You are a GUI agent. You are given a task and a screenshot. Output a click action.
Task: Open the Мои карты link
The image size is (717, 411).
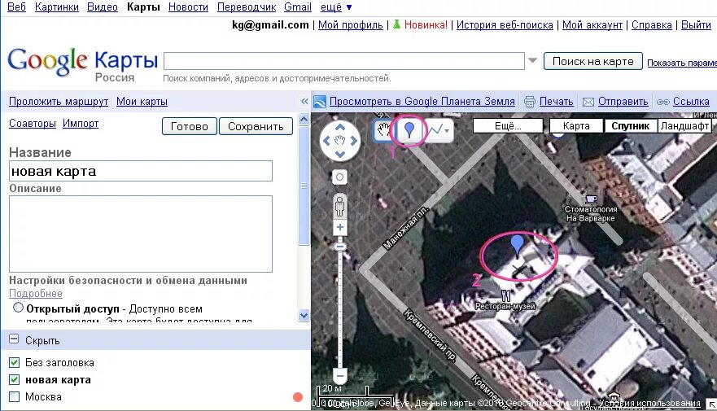142,102
